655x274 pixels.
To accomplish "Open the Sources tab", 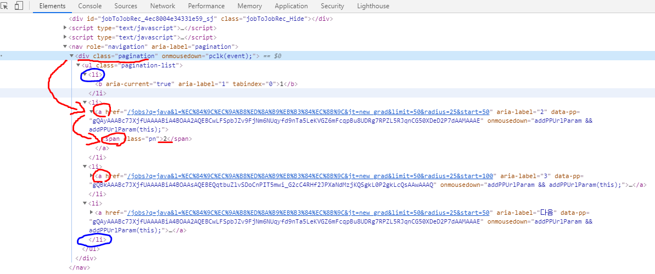I will (126, 6).
